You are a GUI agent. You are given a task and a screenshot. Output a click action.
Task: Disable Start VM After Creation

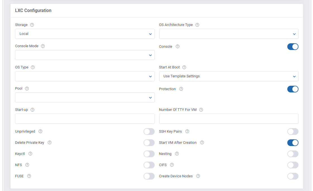(x=293, y=143)
